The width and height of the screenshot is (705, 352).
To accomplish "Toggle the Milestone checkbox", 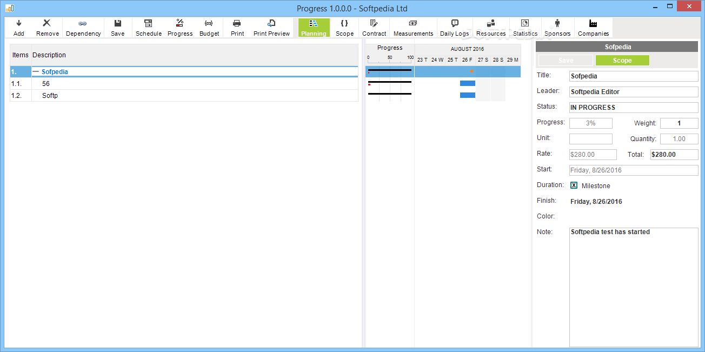I will (x=574, y=185).
